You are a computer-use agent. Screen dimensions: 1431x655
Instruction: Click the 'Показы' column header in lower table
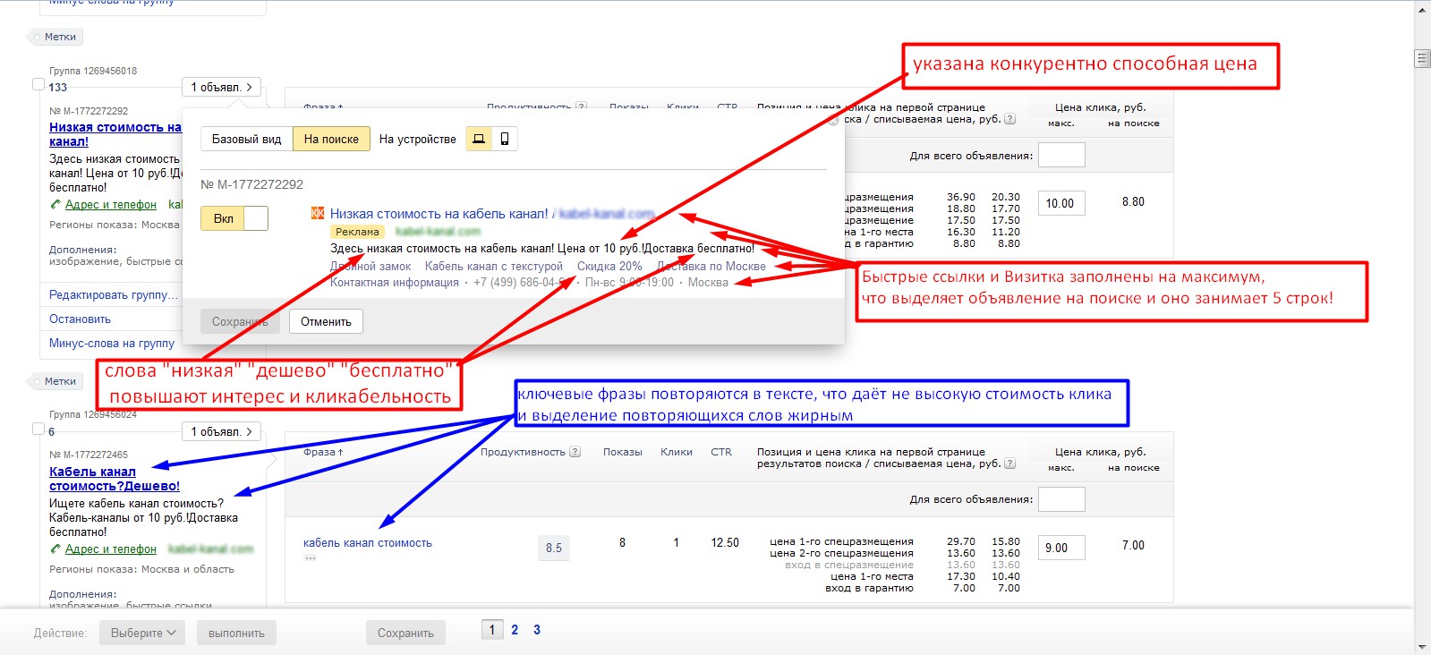coord(623,452)
